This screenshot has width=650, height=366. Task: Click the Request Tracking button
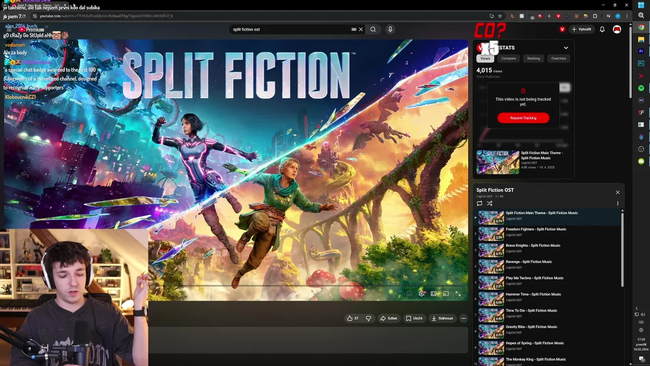click(x=523, y=118)
